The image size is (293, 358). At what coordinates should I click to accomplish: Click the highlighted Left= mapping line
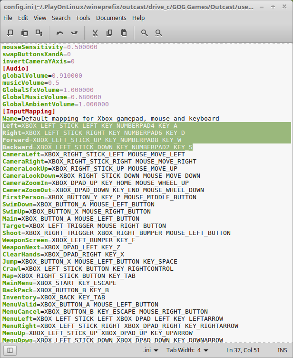click(90, 126)
